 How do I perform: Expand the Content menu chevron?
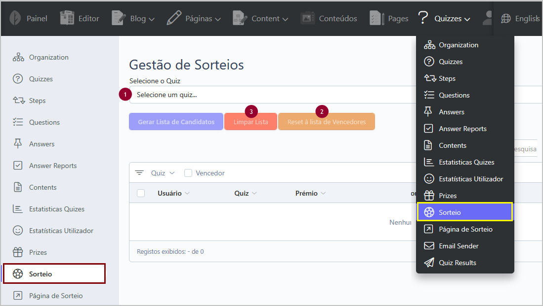click(286, 19)
